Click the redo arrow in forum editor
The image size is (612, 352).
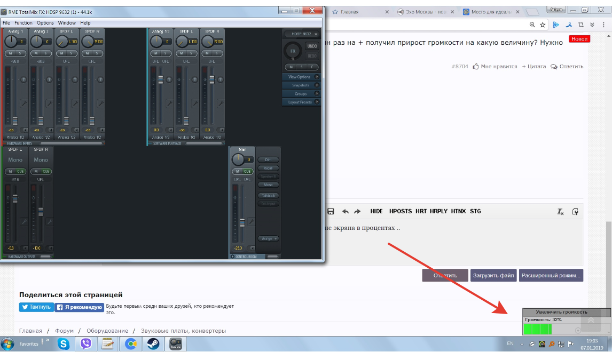[357, 211]
